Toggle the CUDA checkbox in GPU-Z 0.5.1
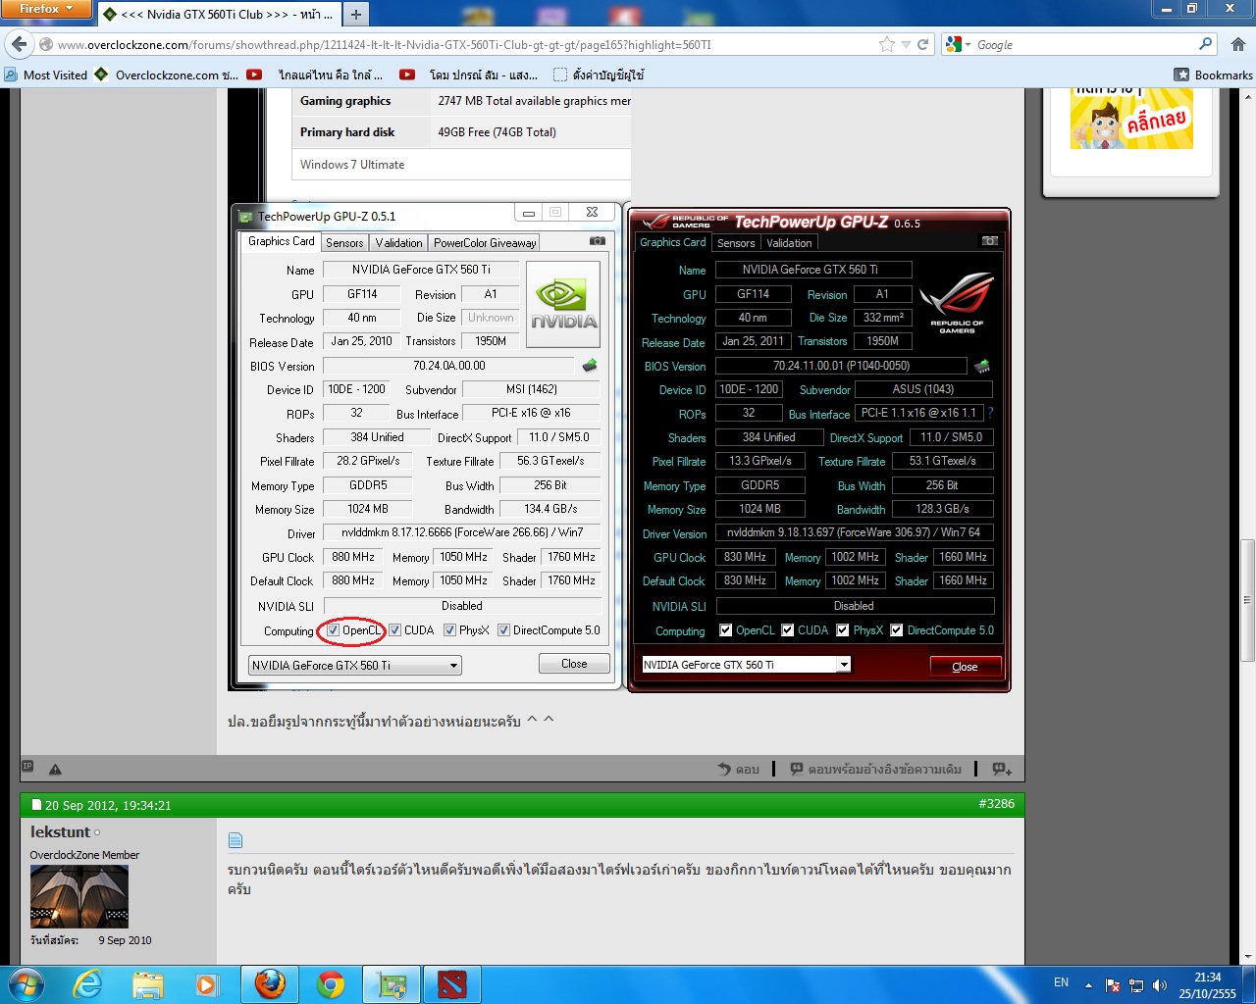This screenshot has height=1004, width=1256. click(395, 630)
